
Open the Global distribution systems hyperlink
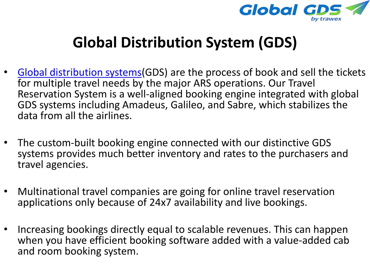tap(79, 72)
